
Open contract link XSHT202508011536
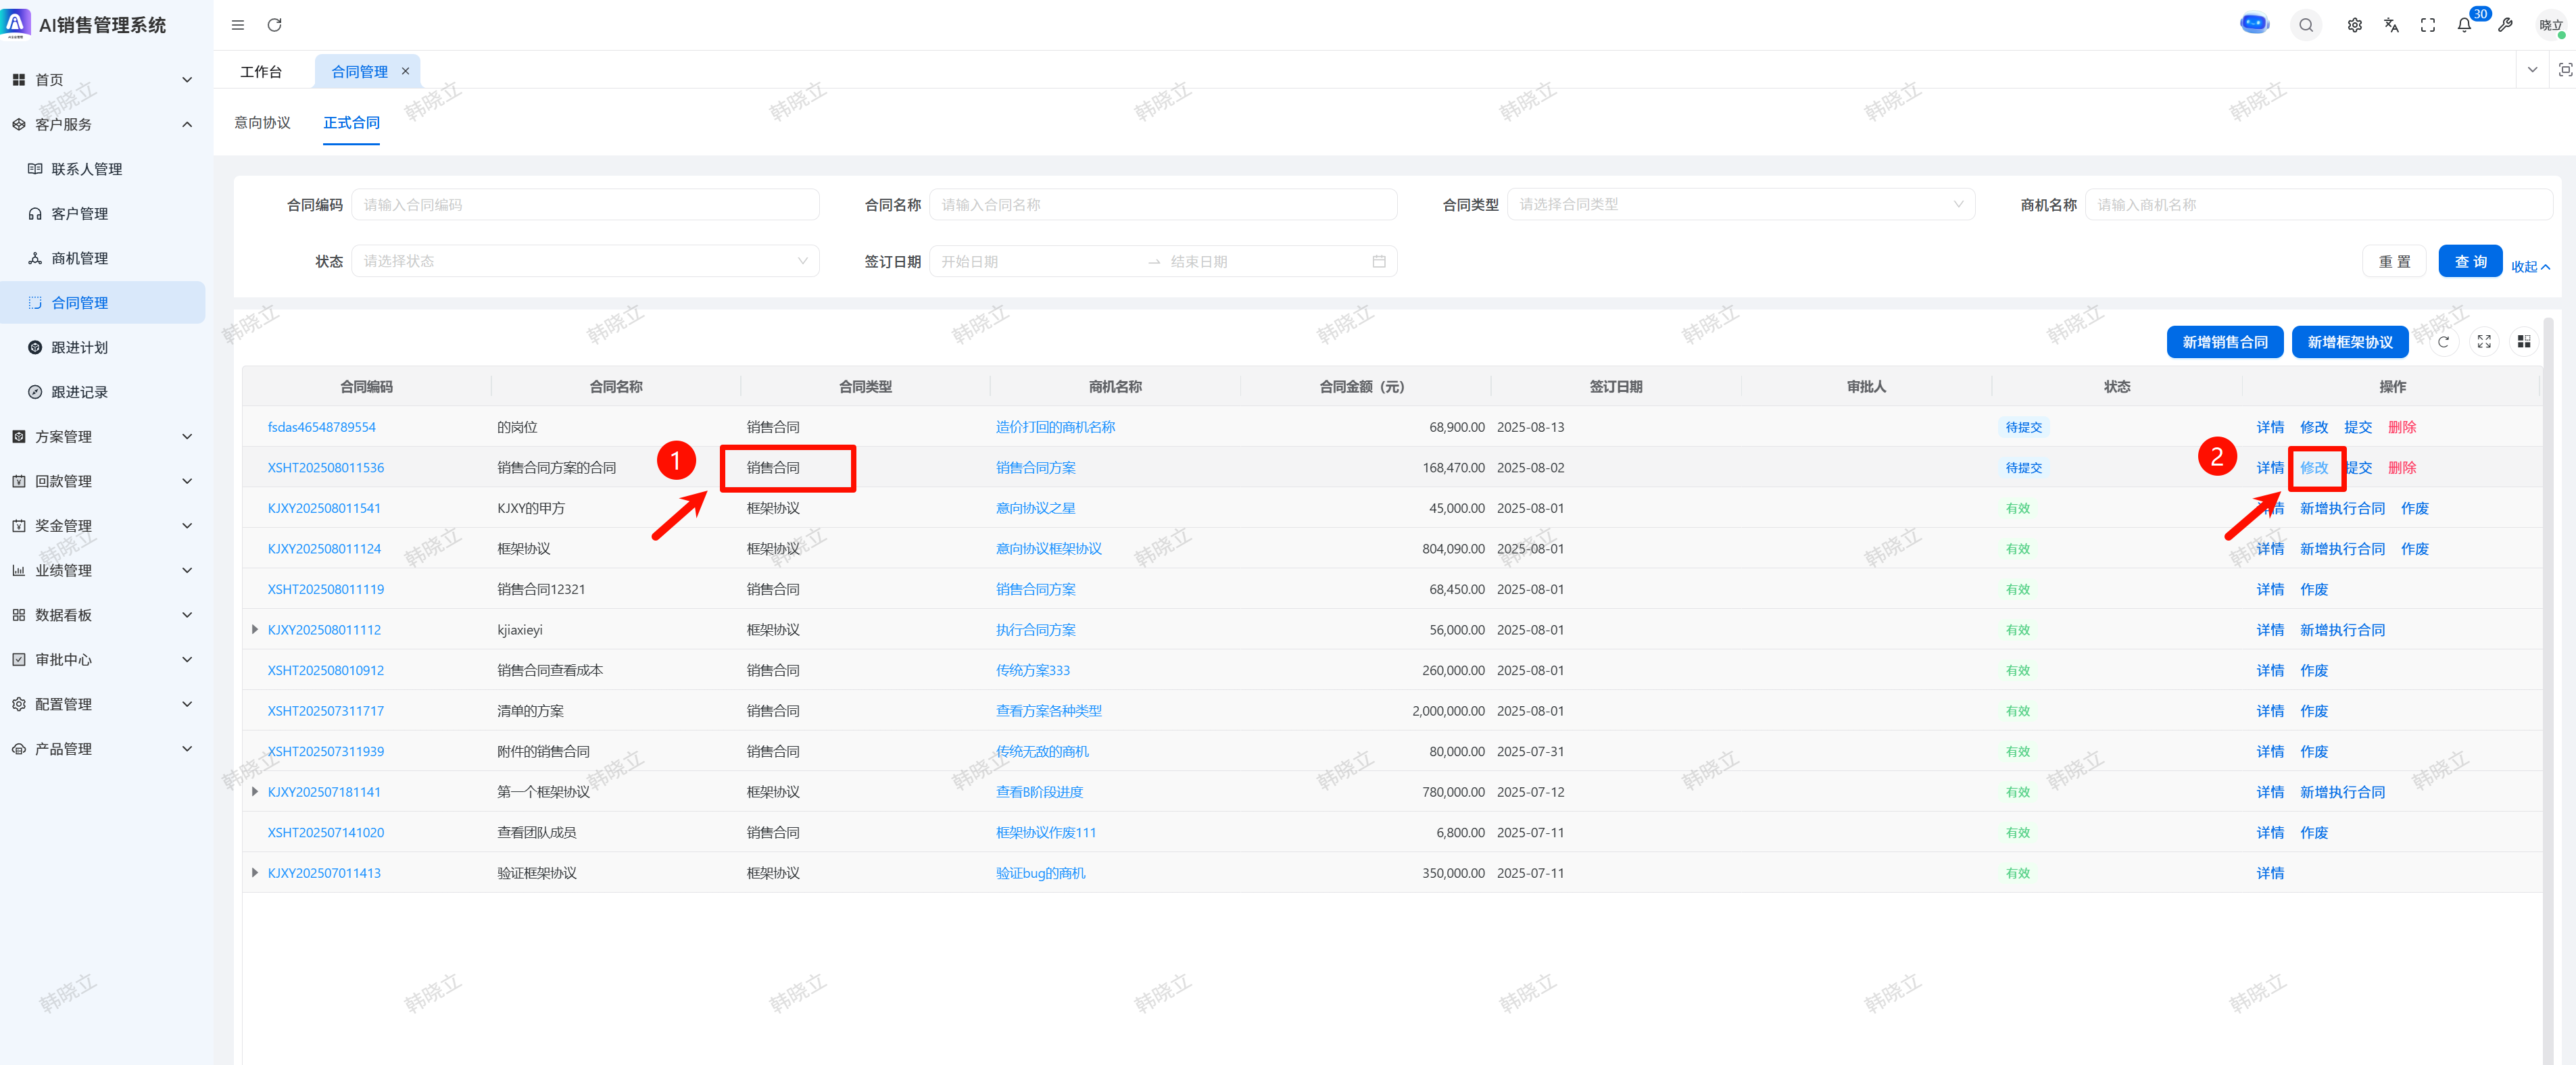(325, 468)
